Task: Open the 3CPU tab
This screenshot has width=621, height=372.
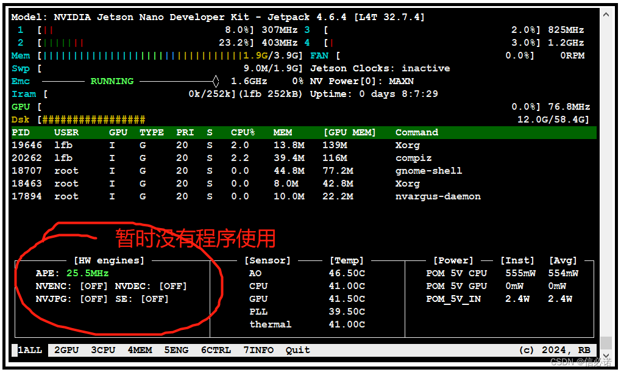Action: (x=103, y=350)
